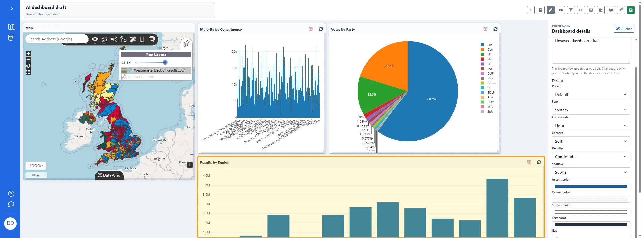Zoom in on the map
Viewport: 642px width, 238px height.
click(28, 54)
